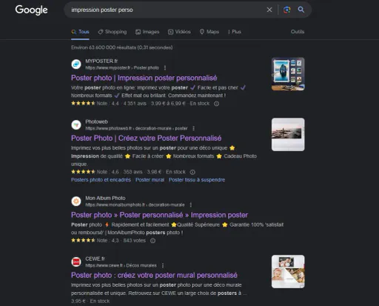Viewport: 379px width, 306px height.
Task: Switch to the Vidéos tab
Action: point(179,32)
